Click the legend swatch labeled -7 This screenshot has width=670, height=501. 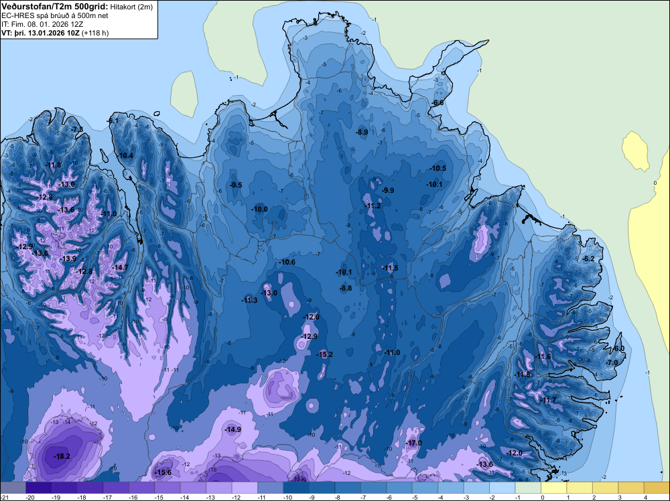tap(373, 488)
